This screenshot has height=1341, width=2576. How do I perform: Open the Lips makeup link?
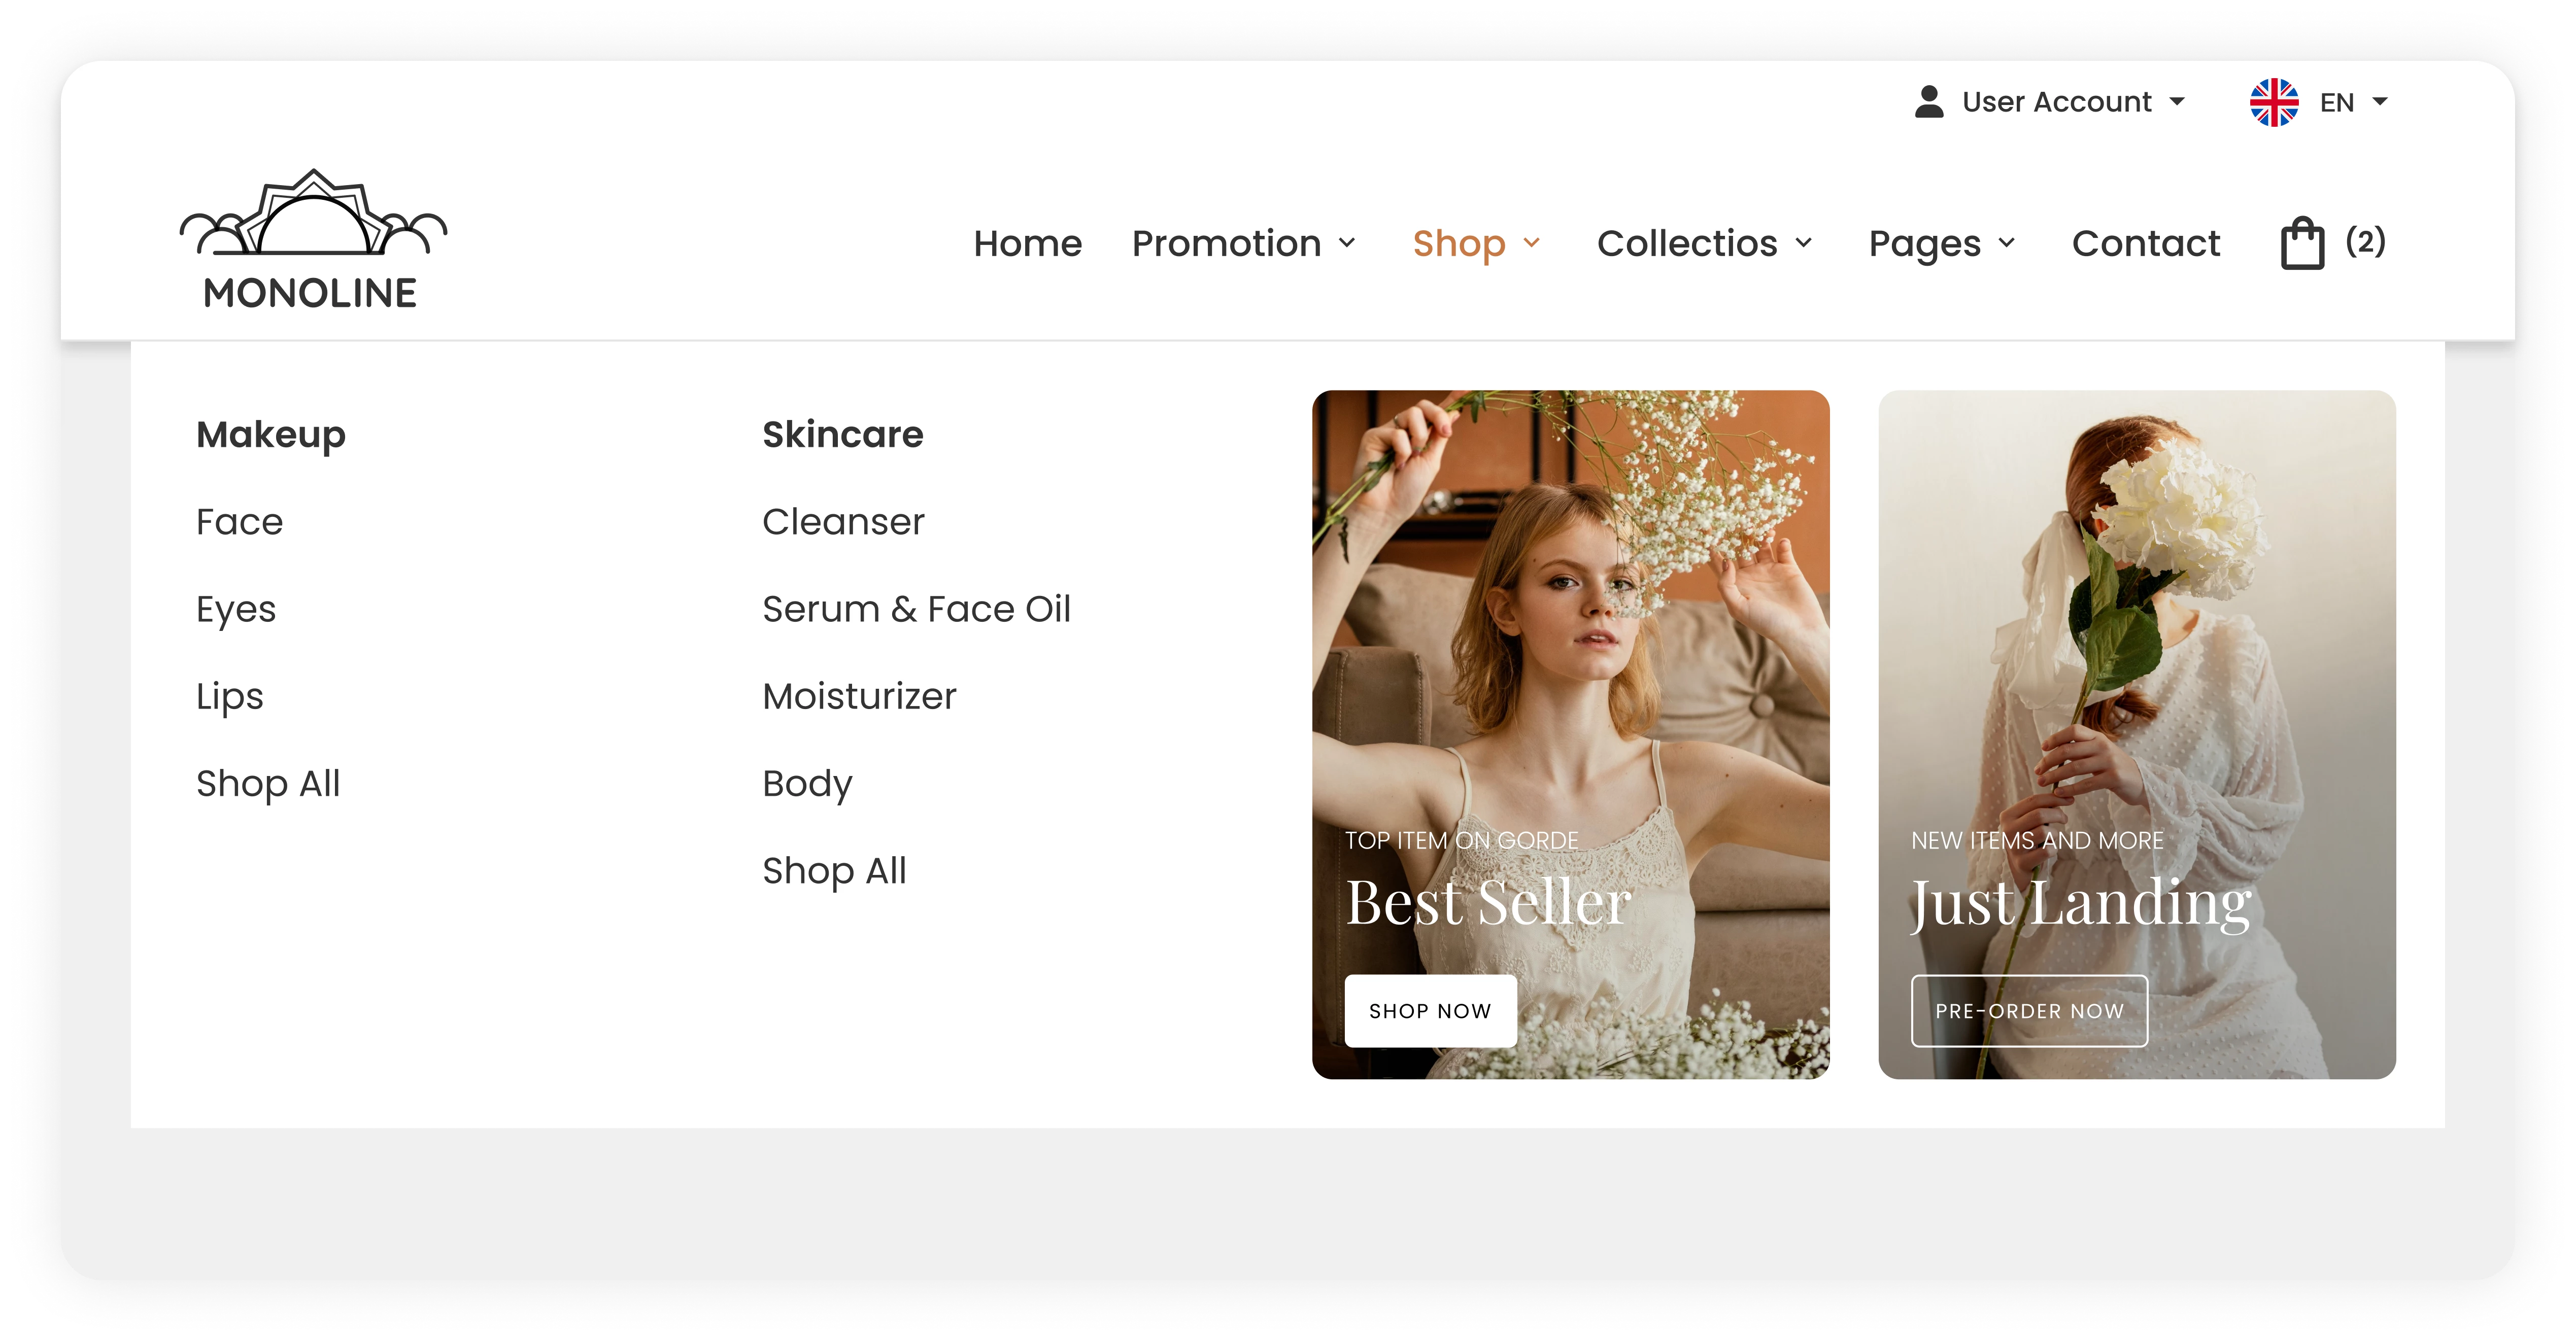230,696
